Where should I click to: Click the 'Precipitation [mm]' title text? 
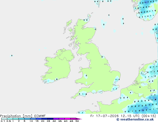pos(16,116)
